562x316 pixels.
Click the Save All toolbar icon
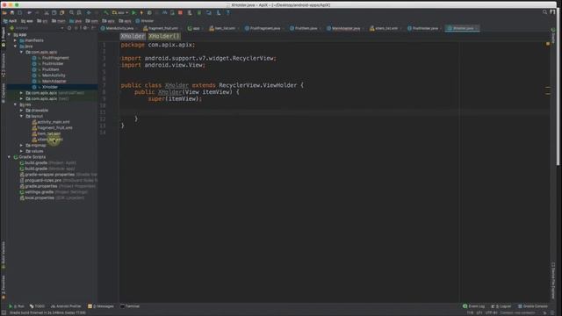pos(11,12)
